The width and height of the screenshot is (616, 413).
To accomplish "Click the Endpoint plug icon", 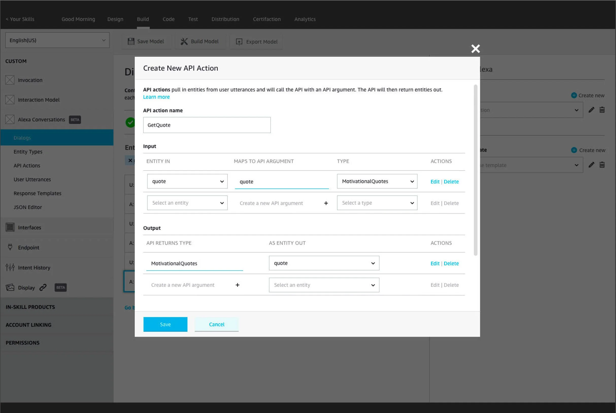I will coord(10,247).
